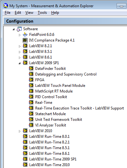The width and height of the screenshot is (127, 168).
Task: Open the File menu
Action: (8, 13)
